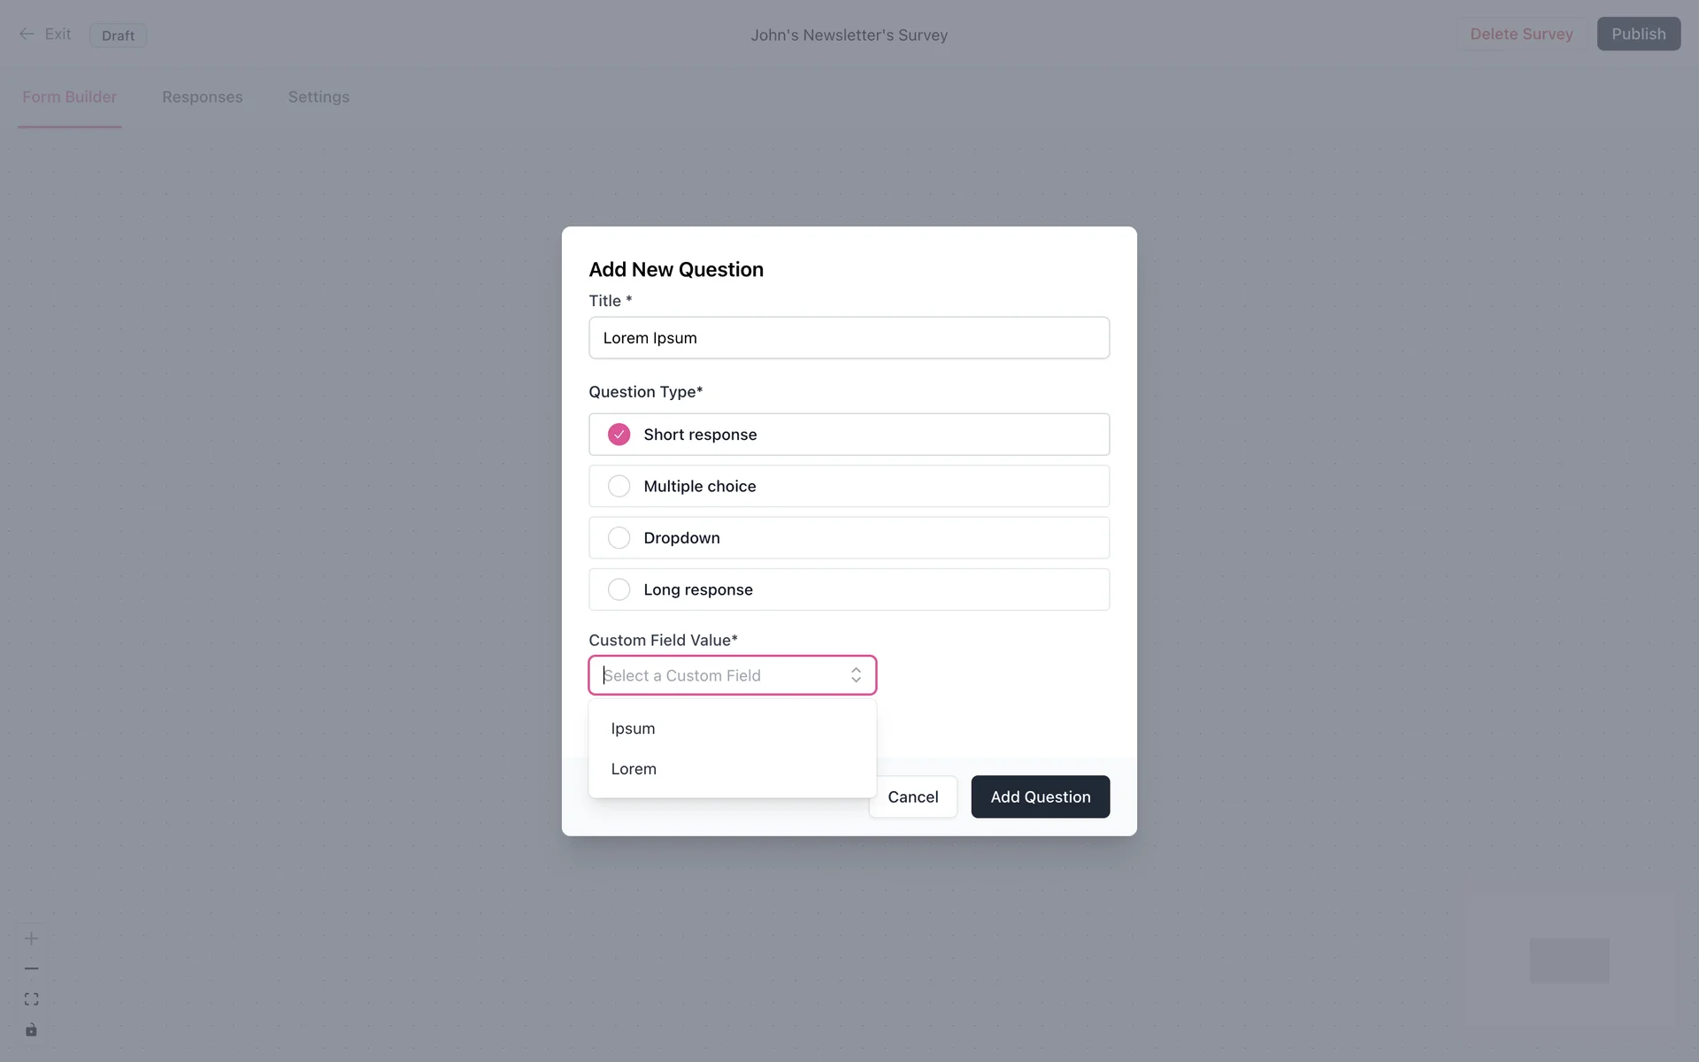The image size is (1699, 1062).
Task: Click the fit view canvas icon
Action: click(31, 999)
